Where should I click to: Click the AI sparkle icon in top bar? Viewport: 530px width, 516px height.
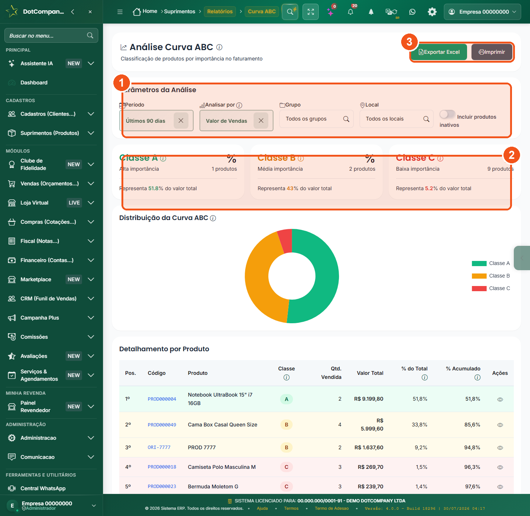tap(331, 12)
